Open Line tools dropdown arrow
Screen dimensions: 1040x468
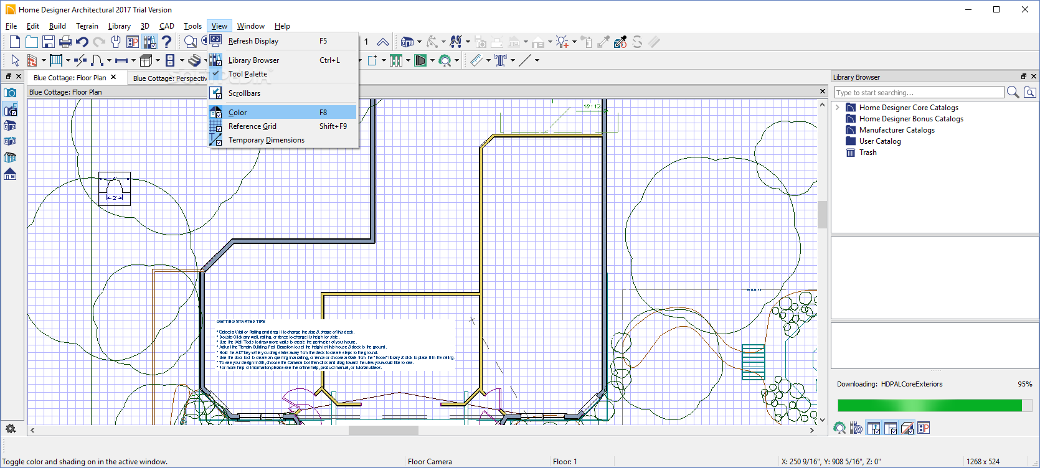pos(537,60)
